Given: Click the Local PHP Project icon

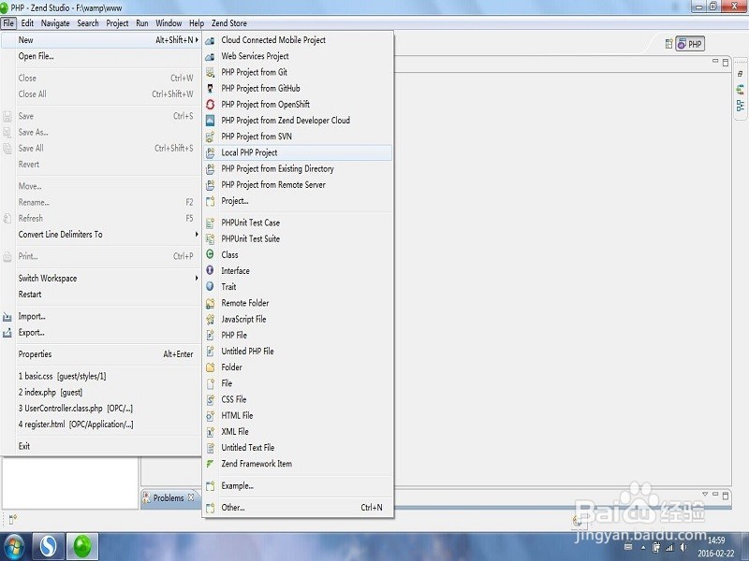Looking at the screenshot, I should click(210, 152).
